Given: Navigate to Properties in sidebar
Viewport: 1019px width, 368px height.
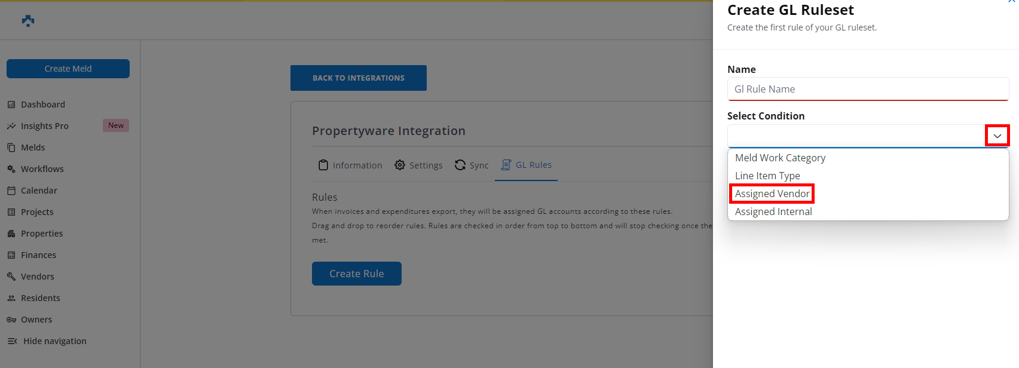Looking at the screenshot, I should tap(41, 234).
